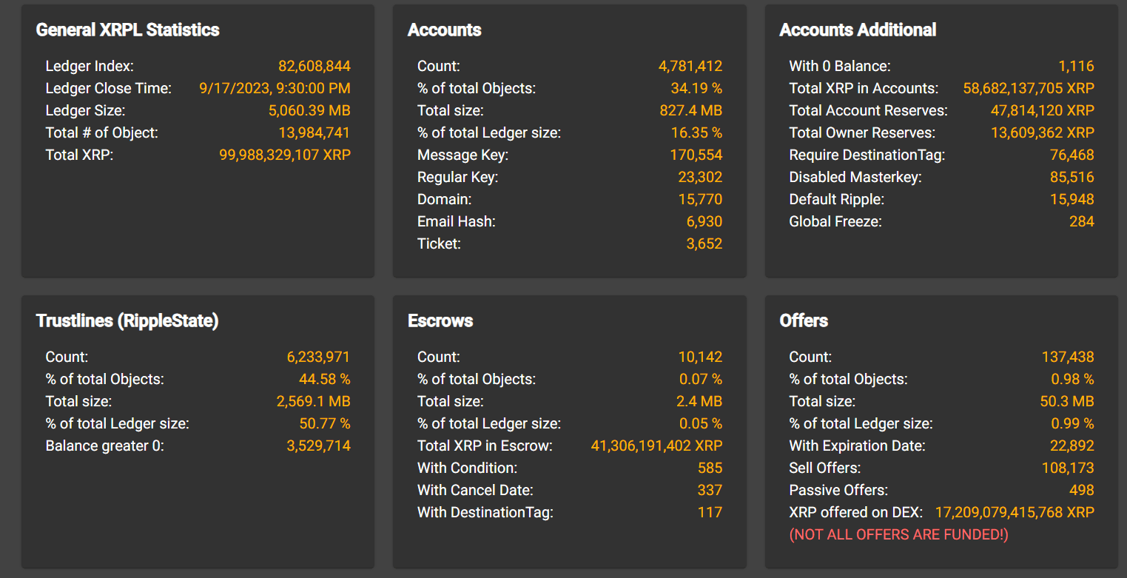Select Trustlines Total size 2,569.1 MB
This screenshot has width=1127, height=578.
click(x=314, y=401)
